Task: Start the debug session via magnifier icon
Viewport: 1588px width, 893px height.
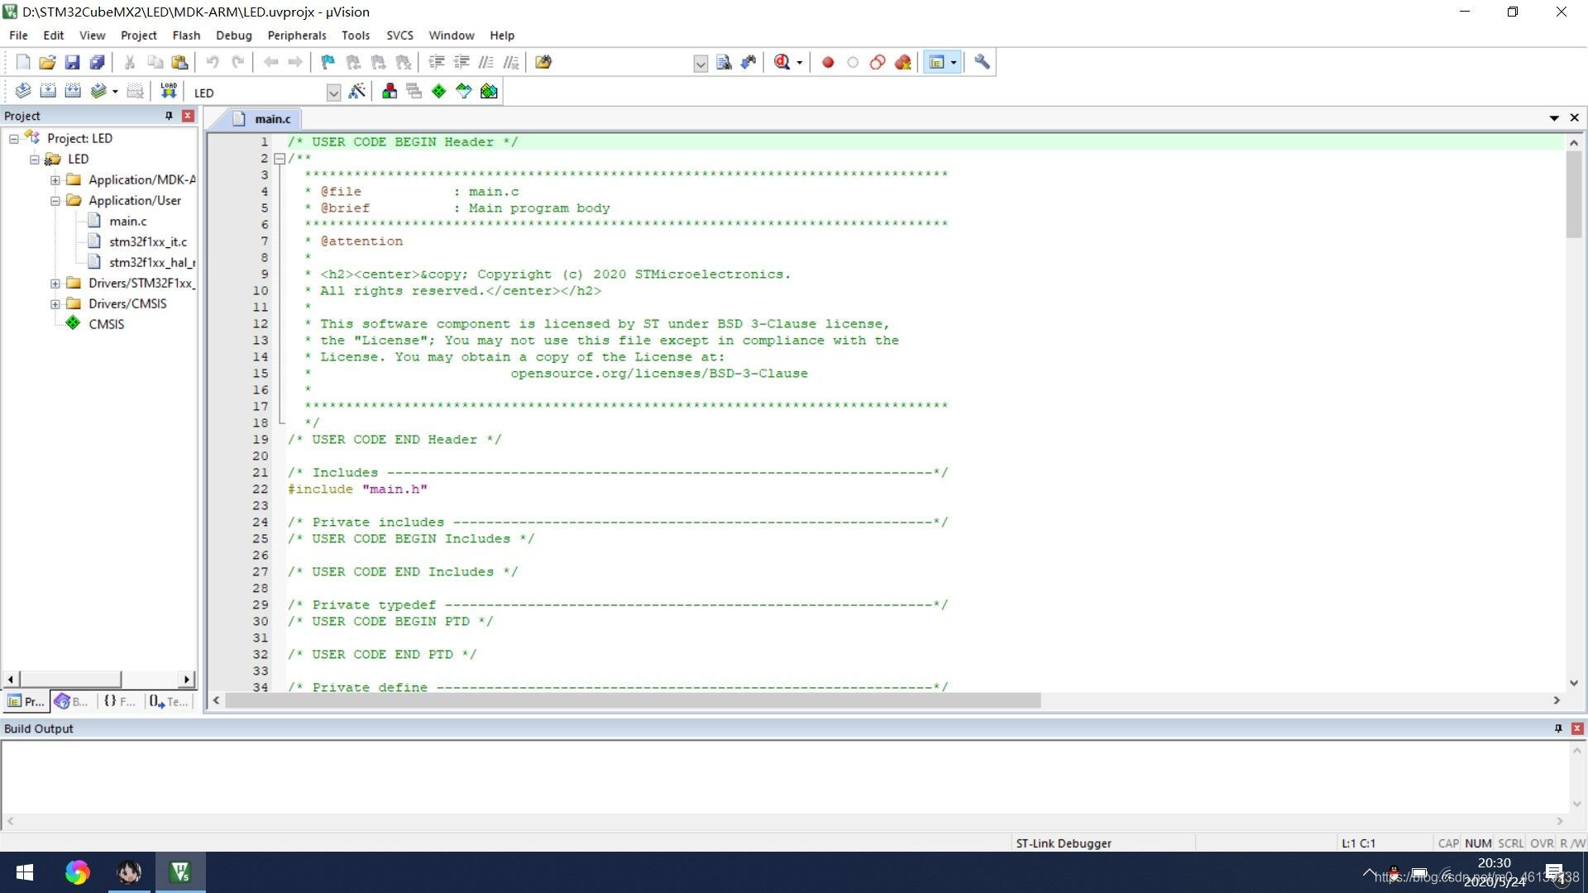Action: 782,62
